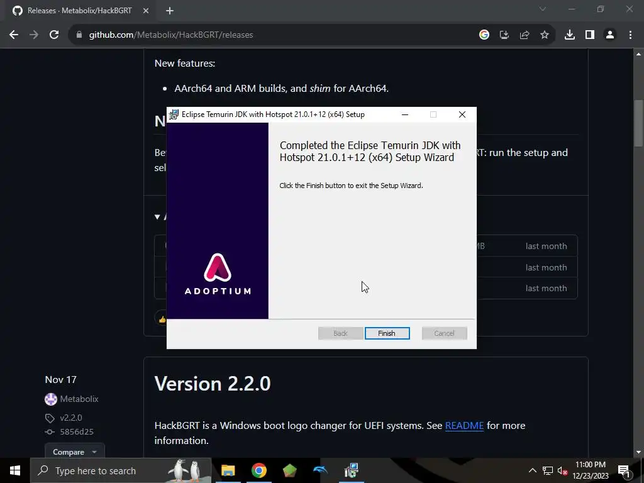Go back in Chrome history

pos(14,35)
